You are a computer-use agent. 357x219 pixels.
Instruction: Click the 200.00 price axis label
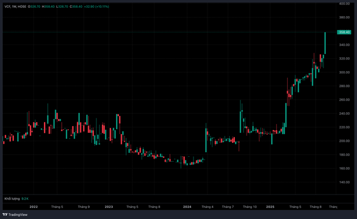[344, 141]
